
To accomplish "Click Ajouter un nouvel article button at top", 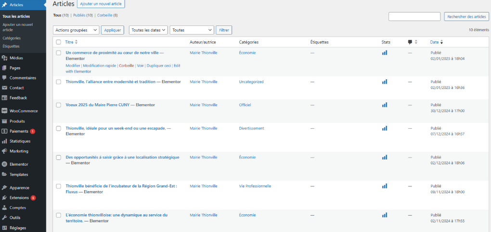I will pyautogui.click(x=101, y=4).
